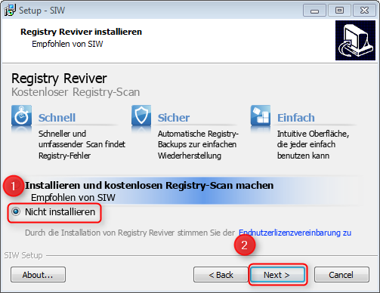Click the Kostenloser Registry-Scan subtitle
380x293 pixels.
pos(76,92)
